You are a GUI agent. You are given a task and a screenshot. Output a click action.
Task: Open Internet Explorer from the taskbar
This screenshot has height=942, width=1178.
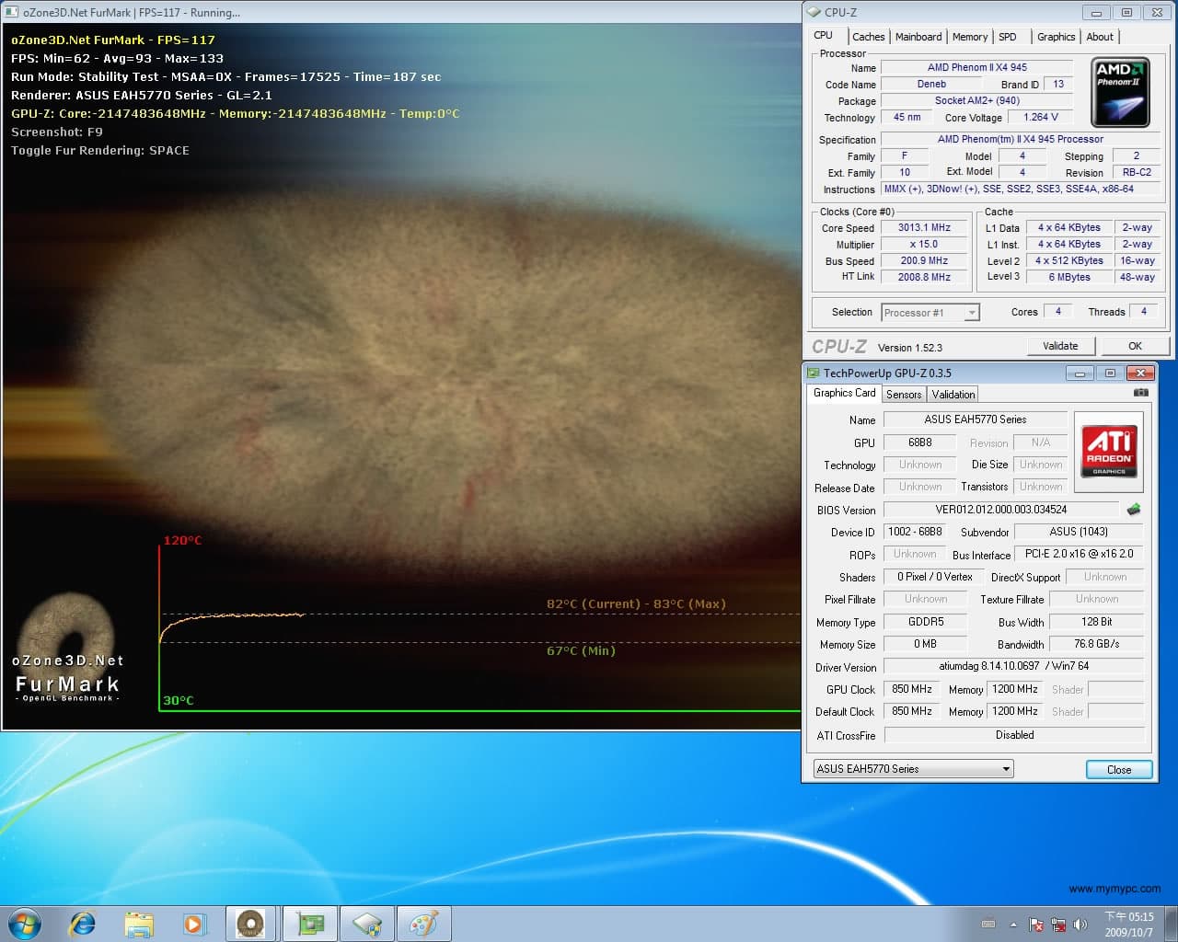tap(83, 924)
